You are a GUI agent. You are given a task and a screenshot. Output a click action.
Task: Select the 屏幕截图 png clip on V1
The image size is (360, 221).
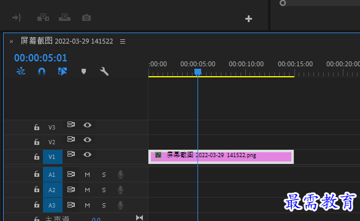[x=221, y=157]
